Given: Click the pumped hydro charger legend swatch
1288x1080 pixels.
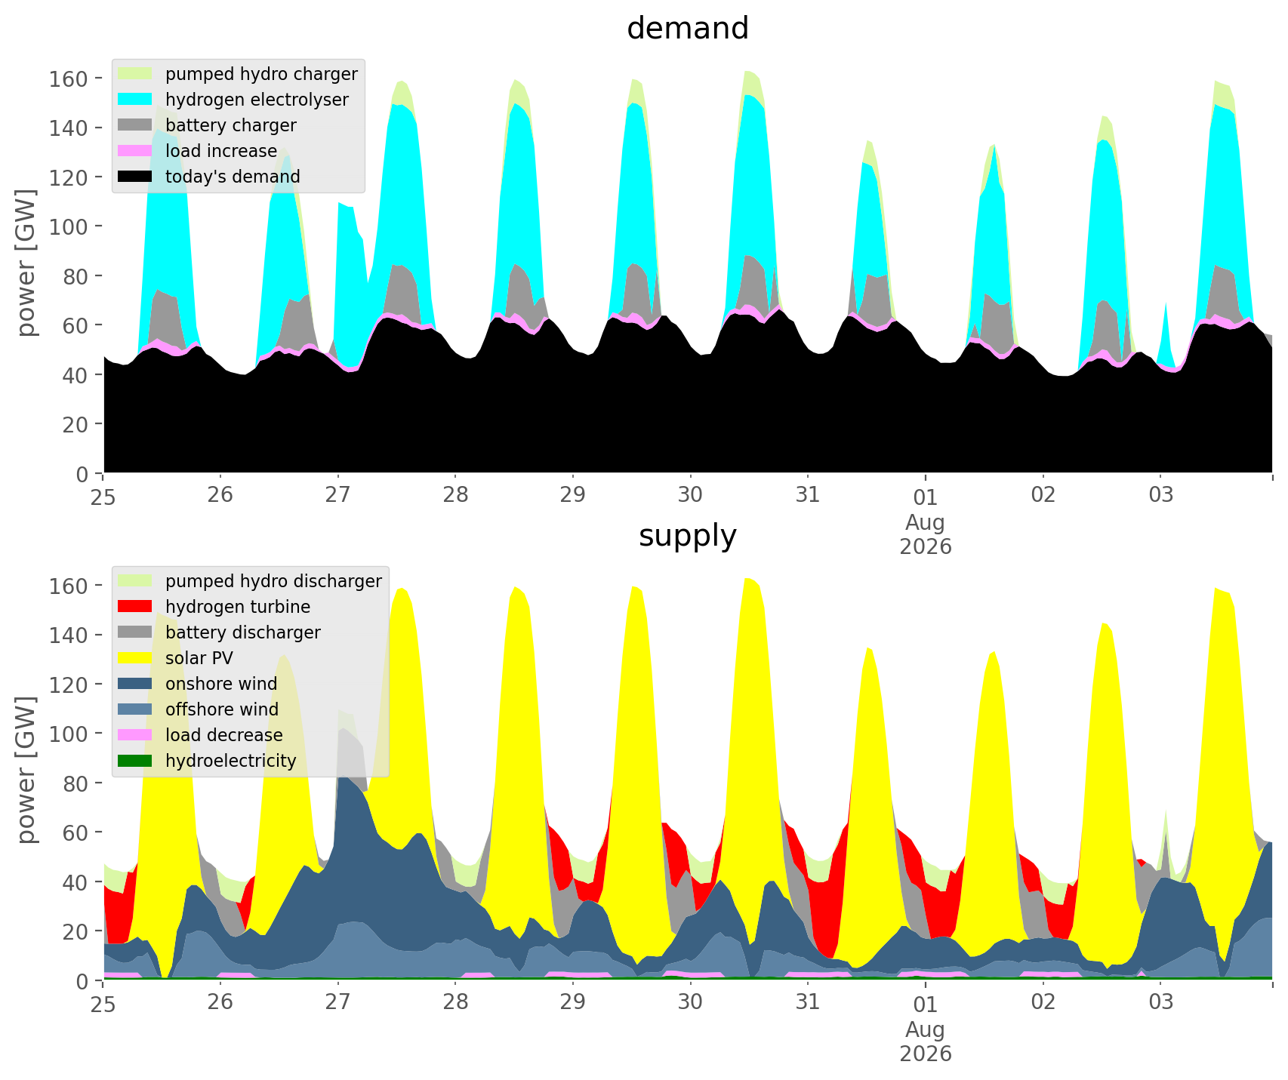Looking at the screenshot, I should 137,74.
